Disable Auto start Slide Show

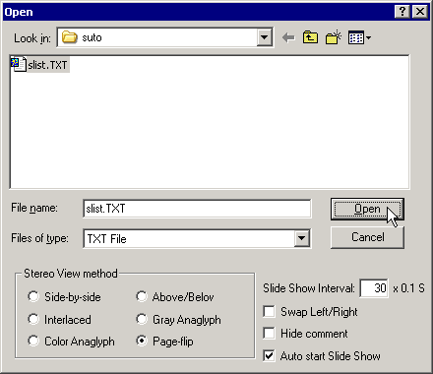269,355
